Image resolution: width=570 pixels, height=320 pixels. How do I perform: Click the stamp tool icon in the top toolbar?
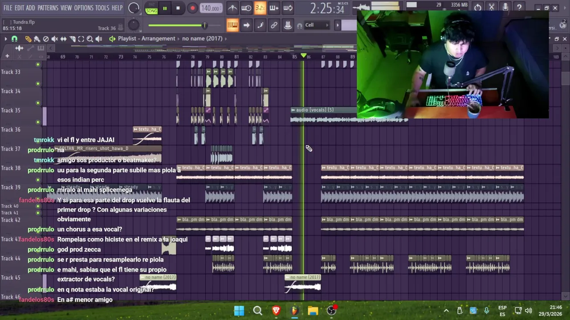pos(288,25)
